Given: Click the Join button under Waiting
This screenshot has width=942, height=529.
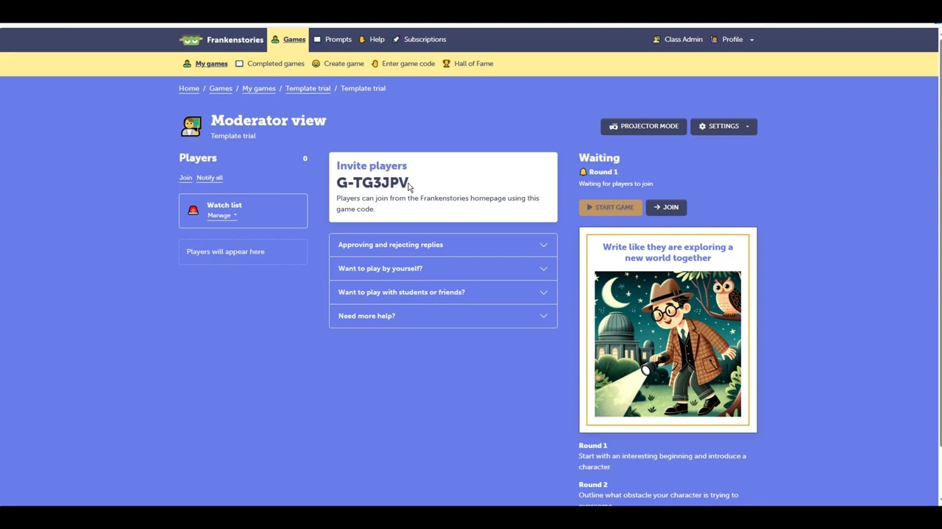Looking at the screenshot, I should pos(666,207).
